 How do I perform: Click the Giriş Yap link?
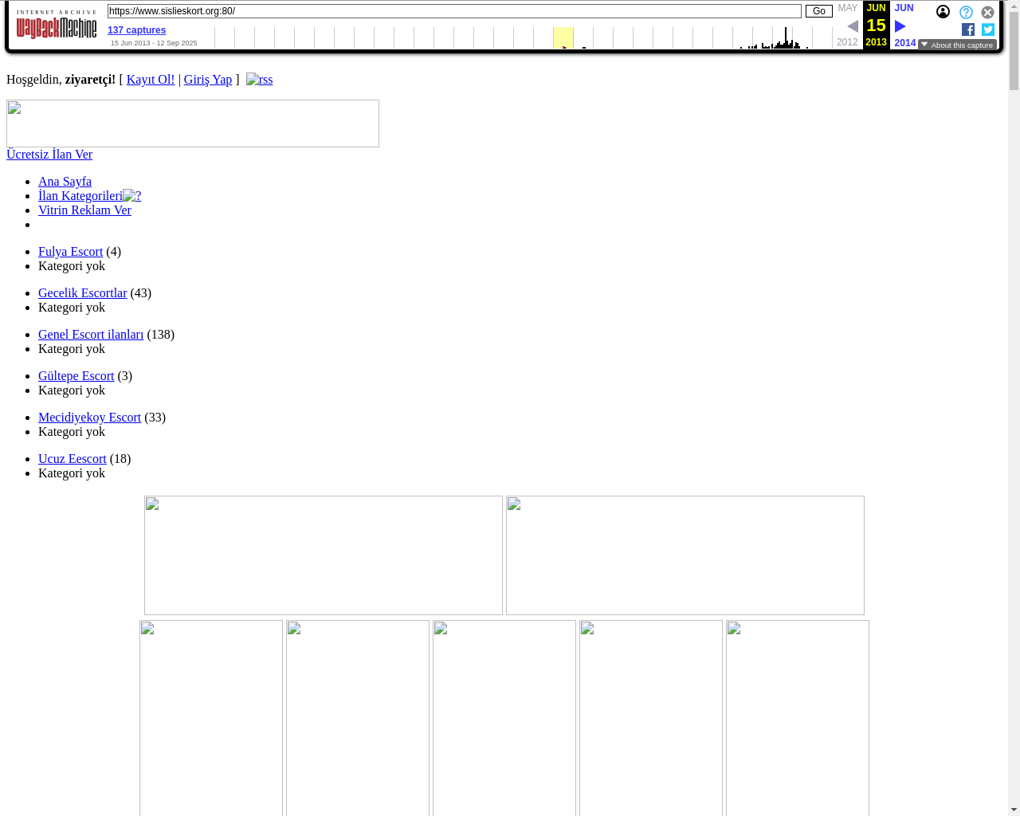tap(207, 80)
